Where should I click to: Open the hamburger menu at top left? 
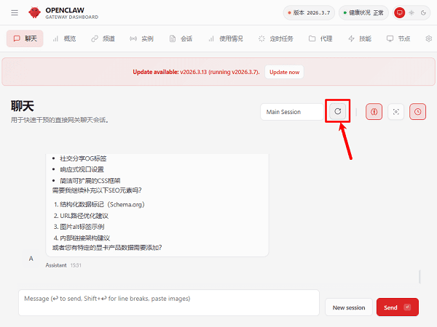[15, 12]
